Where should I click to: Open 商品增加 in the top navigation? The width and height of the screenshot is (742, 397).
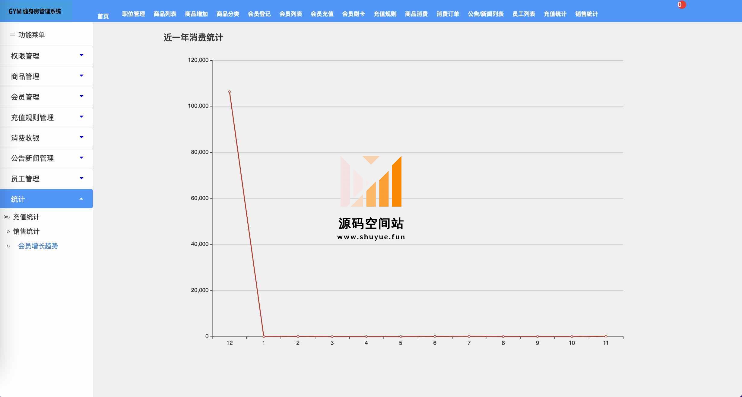tap(196, 14)
